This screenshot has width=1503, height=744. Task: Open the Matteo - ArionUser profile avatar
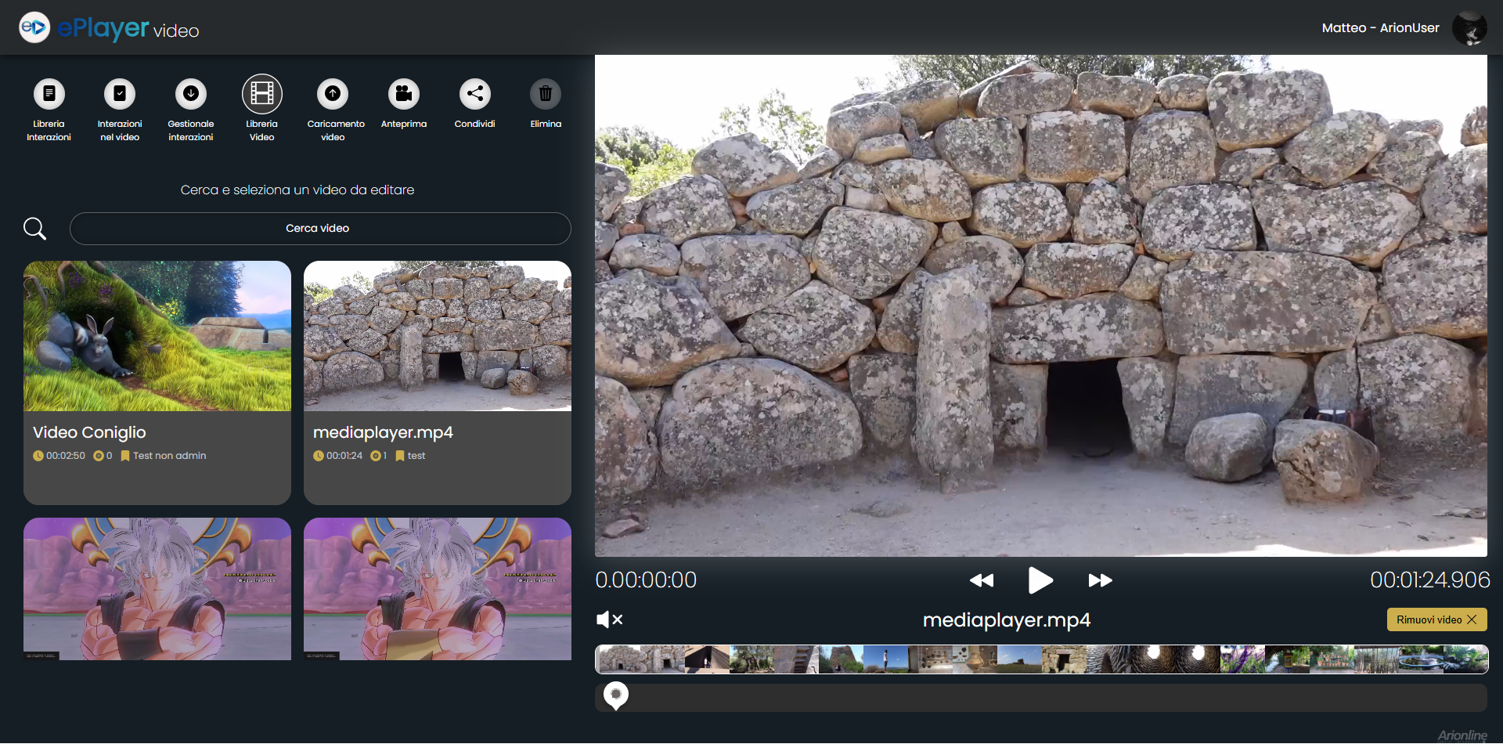point(1469,28)
